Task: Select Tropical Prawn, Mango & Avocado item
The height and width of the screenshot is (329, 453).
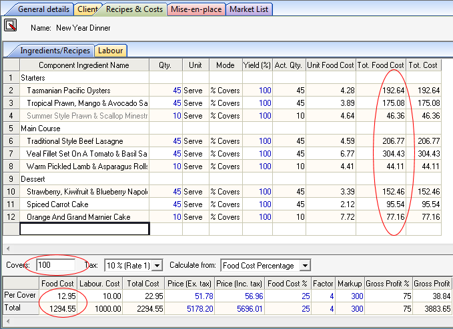Action: click(x=84, y=103)
